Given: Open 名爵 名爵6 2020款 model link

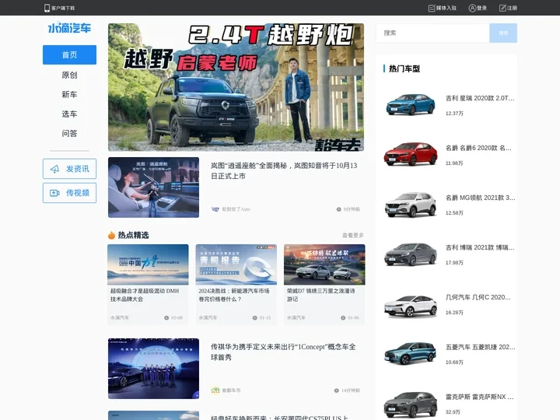Looking at the screenshot, I should tap(478, 148).
